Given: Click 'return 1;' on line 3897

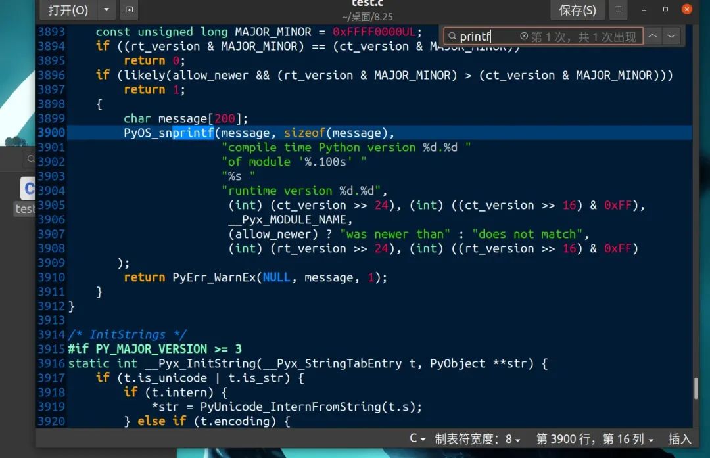Looking at the screenshot, I should 154,89.
